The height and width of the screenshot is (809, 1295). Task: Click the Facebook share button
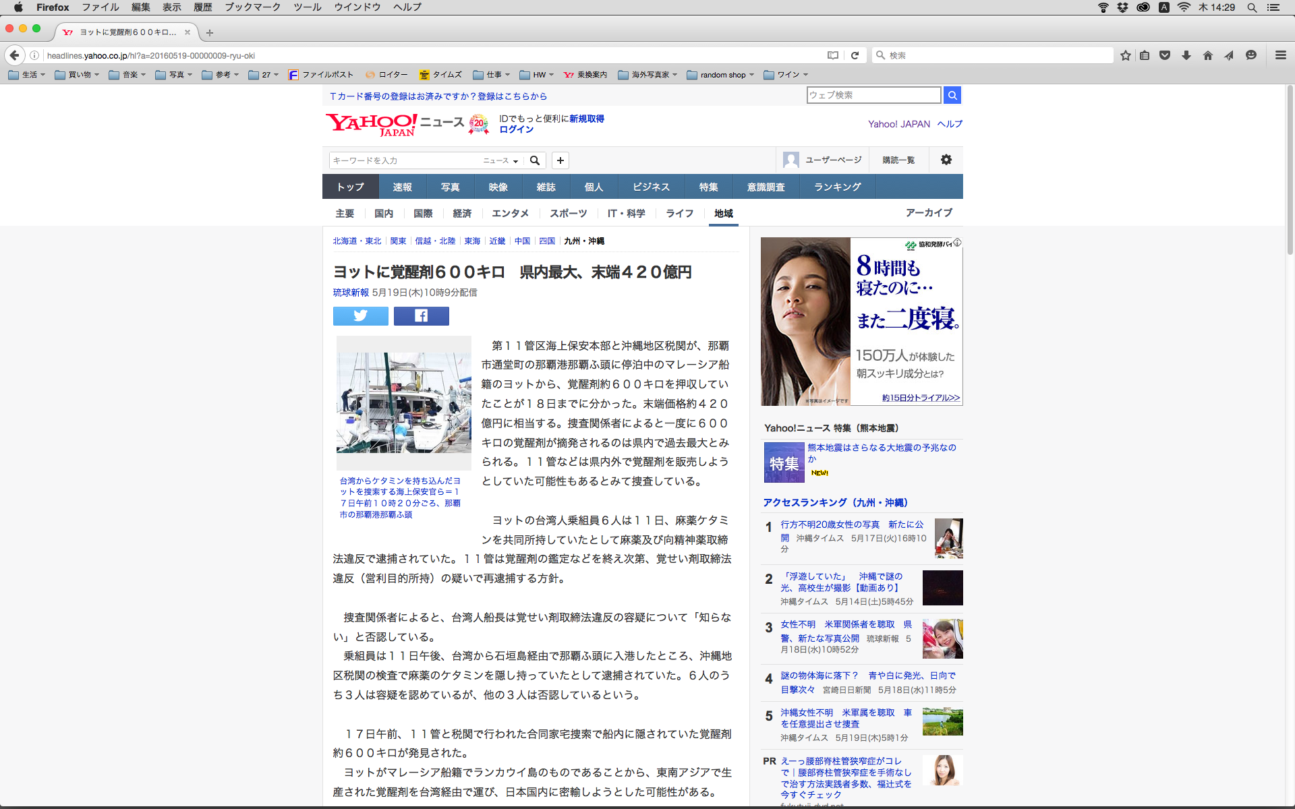(x=421, y=316)
